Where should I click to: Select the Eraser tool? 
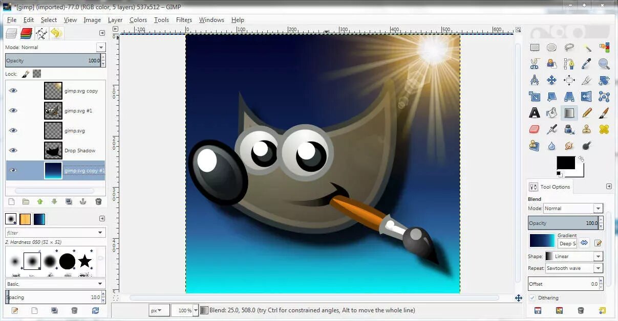point(535,129)
